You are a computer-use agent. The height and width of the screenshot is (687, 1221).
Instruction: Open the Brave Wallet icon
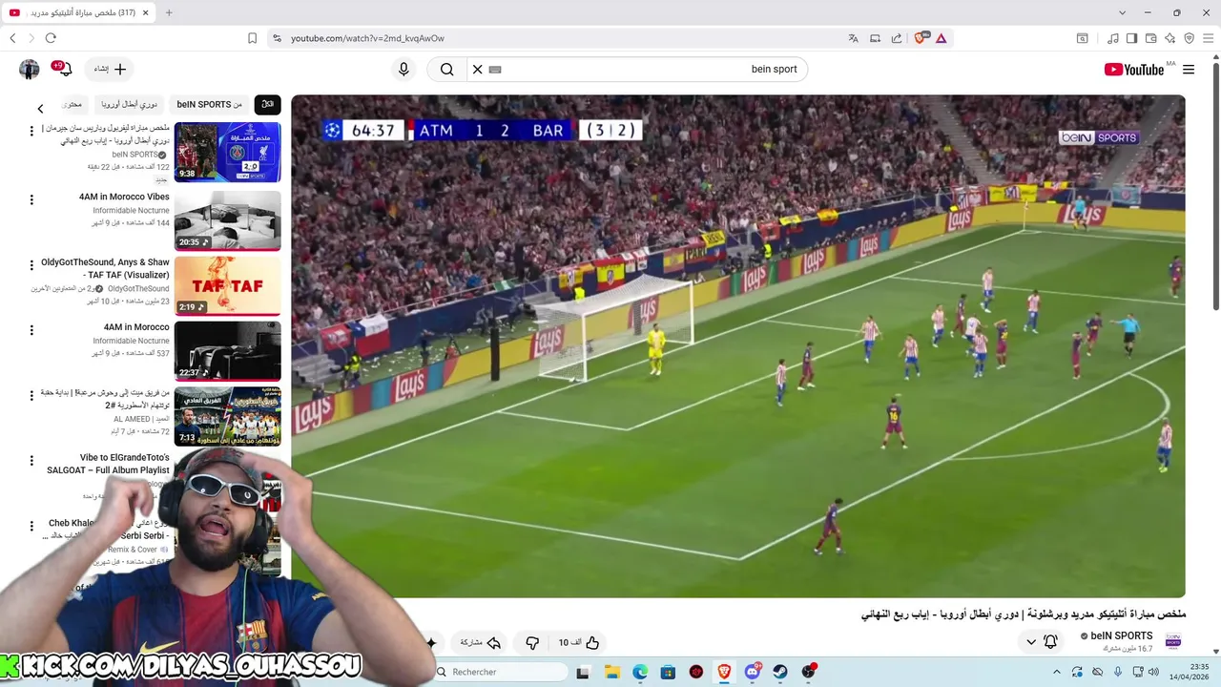pyautogui.click(x=1151, y=38)
